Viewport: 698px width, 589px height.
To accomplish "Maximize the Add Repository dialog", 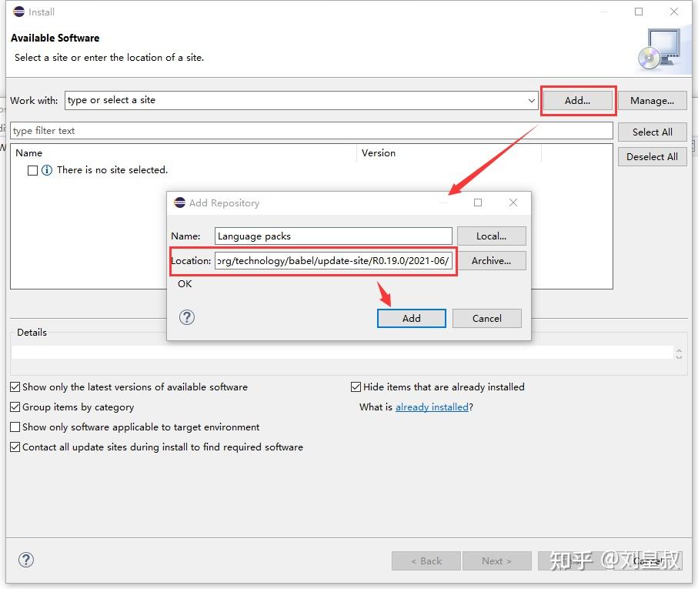I will [x=478, y=202].
